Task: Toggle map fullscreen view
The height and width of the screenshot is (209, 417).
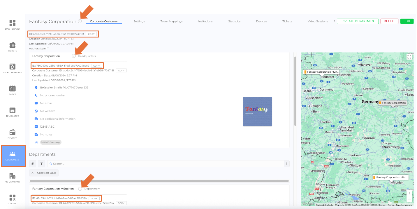Action: (409, 57)
